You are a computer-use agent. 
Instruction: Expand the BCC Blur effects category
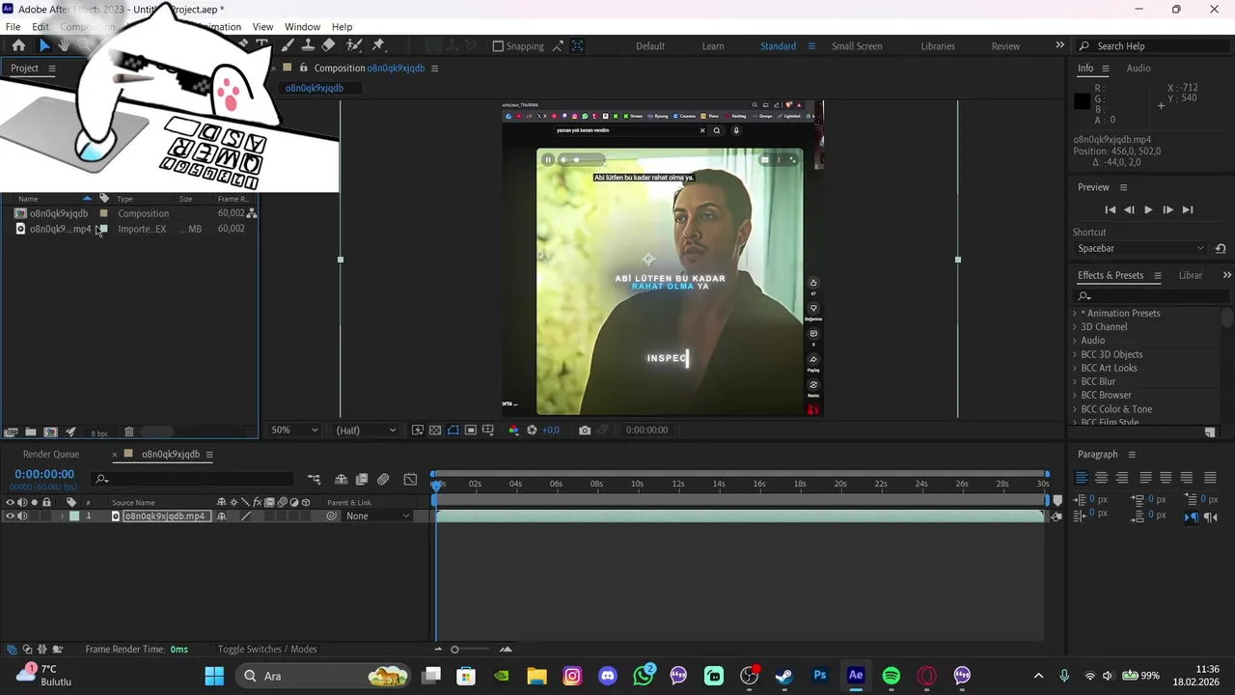coord(1075,381)
